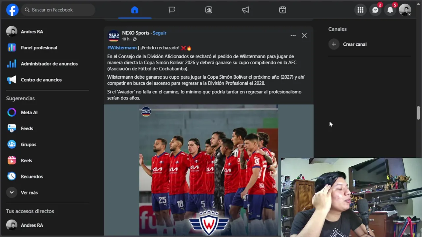
Task: Click the page scrollbar thumb
Action: 418,113
